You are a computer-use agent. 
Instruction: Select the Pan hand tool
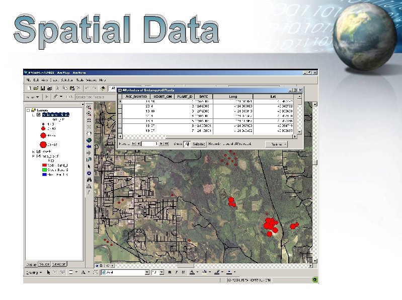tap(89, 133)
